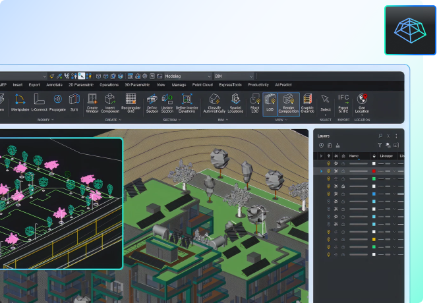Image resolution: width=437 pixels, height=303 pixels.
Task: Click Export to IFC button
Action: pyautogui.click(x=343, y=102)
